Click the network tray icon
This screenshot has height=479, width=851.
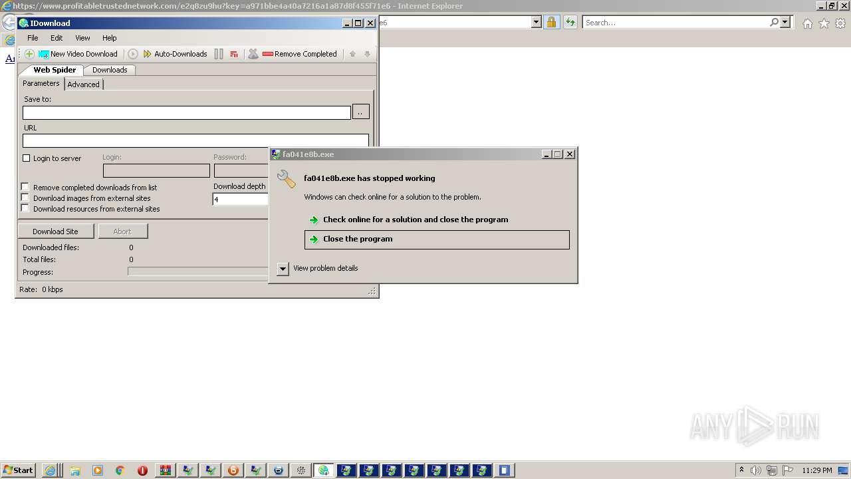[771, 470]
